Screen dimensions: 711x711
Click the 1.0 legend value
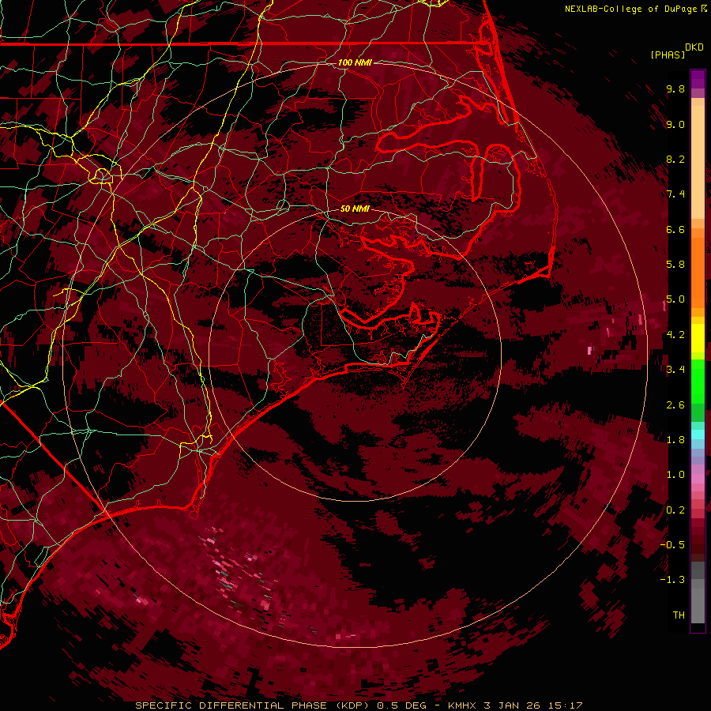tap(675, 475)
